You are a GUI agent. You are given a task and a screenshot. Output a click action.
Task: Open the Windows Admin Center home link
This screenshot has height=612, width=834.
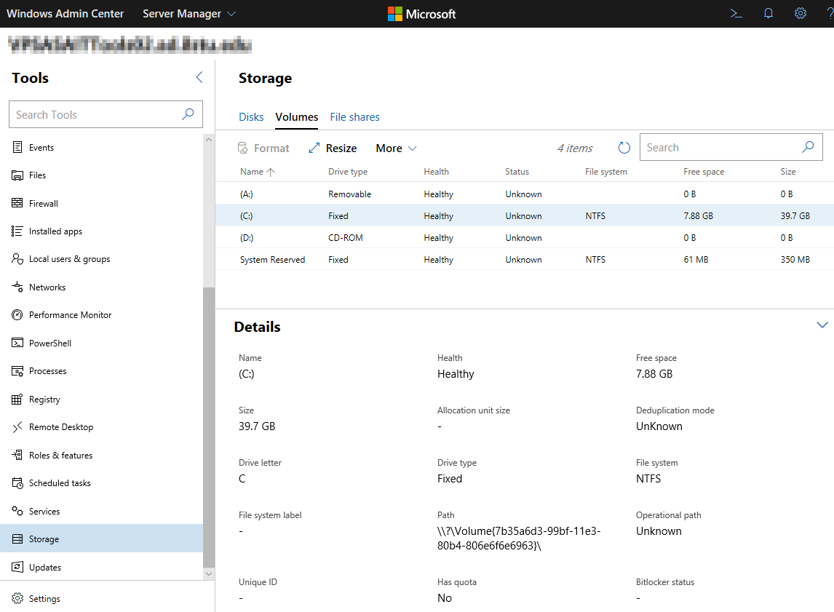pos(65,14)
